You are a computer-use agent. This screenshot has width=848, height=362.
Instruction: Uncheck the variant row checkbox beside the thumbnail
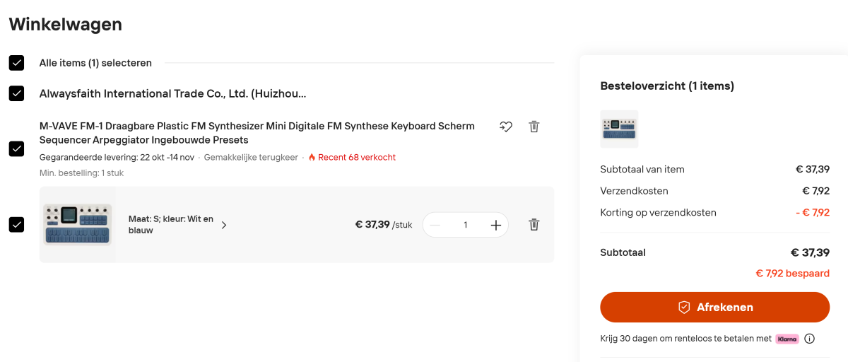16,225
